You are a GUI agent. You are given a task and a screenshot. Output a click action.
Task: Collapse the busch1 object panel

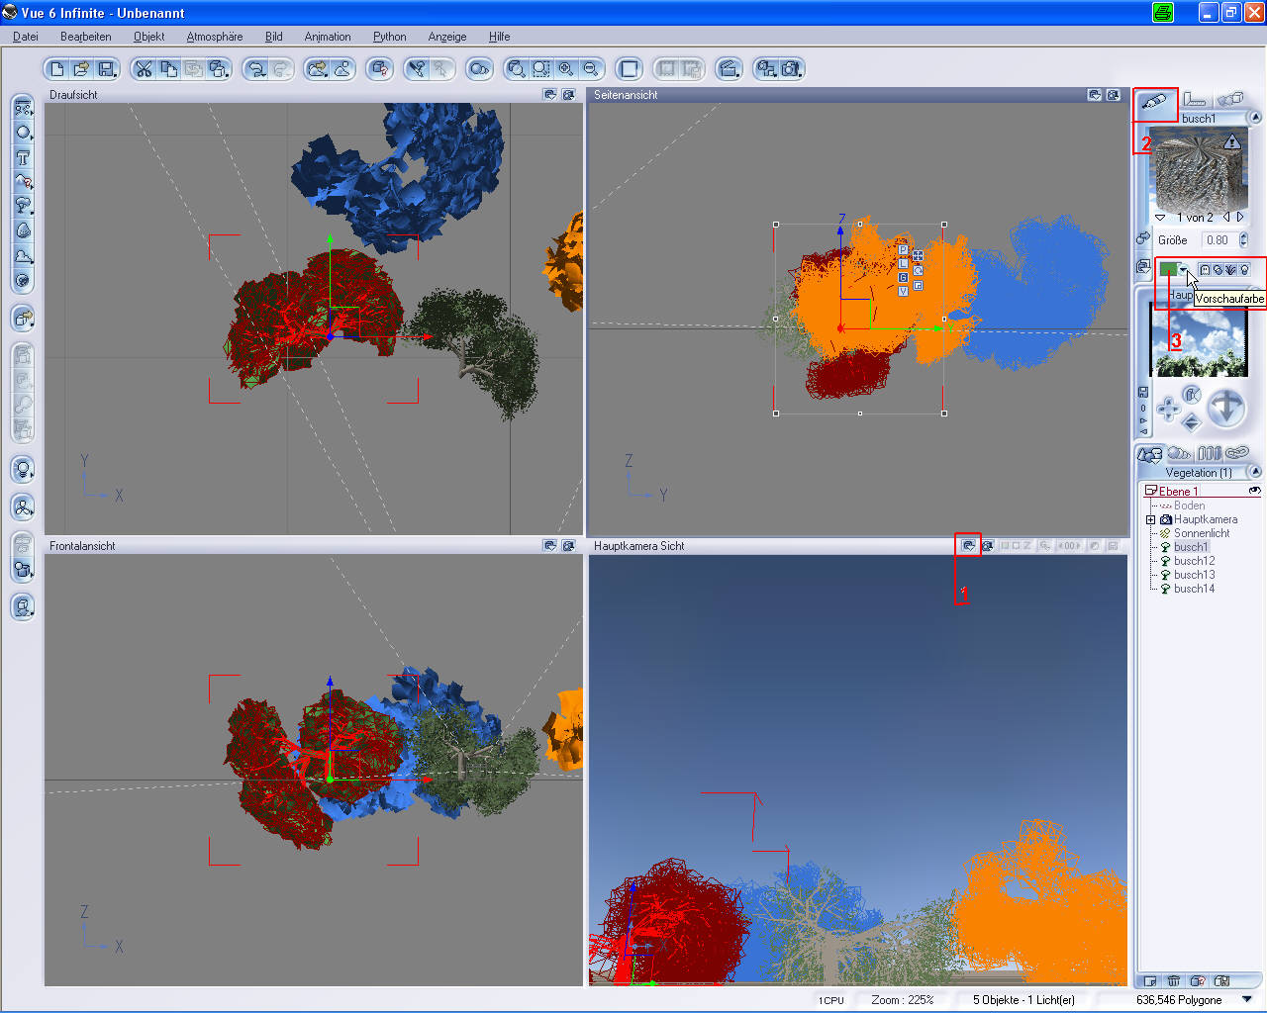point(1255,118)
